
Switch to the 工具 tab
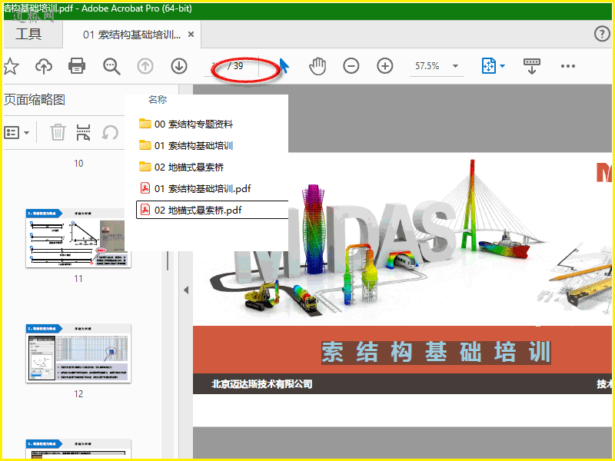[28, 34]
